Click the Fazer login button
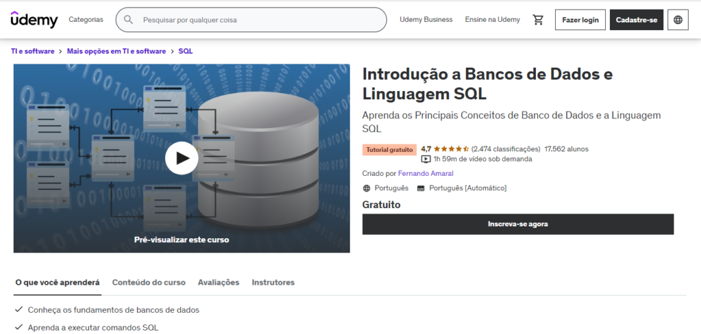701x334 pixels. coord(581,20)
